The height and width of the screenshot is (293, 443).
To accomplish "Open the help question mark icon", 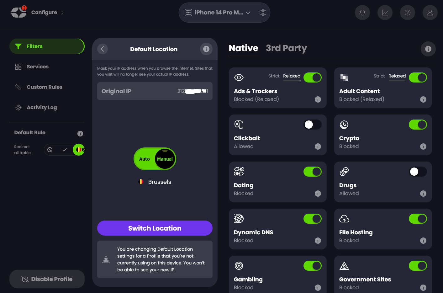I will click(x=407, y=13).
